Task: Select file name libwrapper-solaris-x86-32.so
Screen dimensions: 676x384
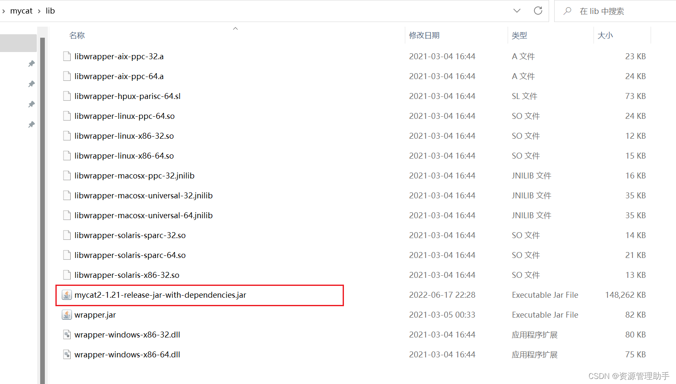Action: (x=127, y=275)
